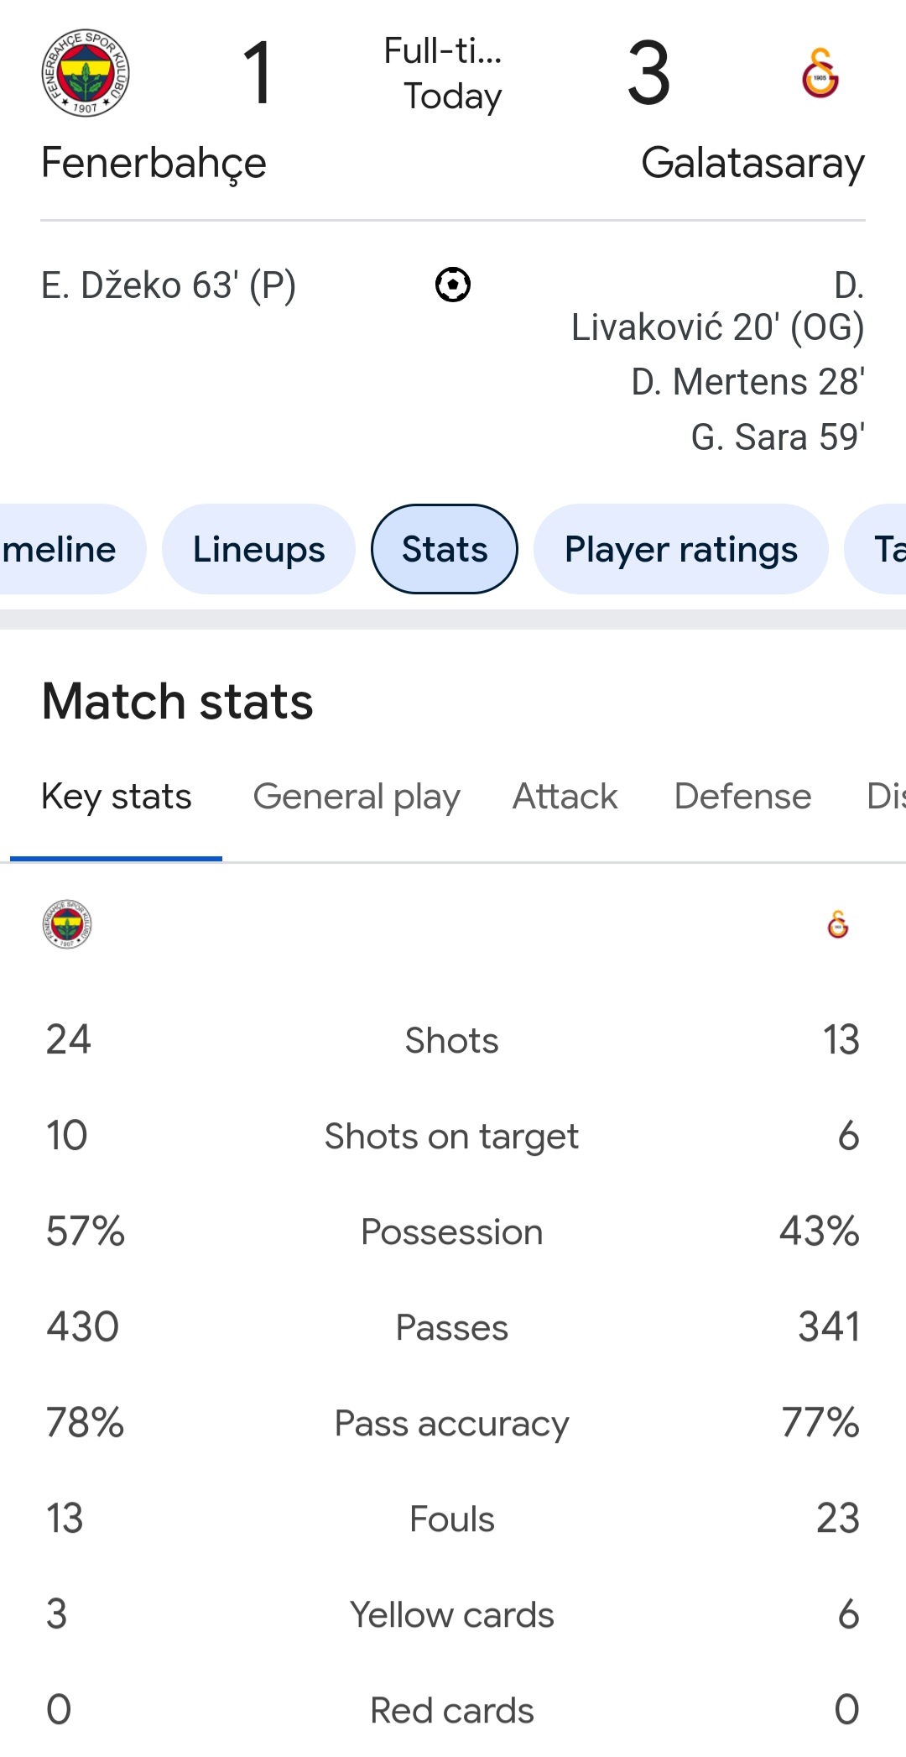Tap G. Sara 59' goal entry
906x1757 pixels.
tap(778, 437)
